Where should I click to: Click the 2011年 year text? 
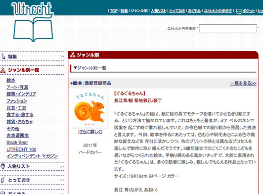[90, 145]
